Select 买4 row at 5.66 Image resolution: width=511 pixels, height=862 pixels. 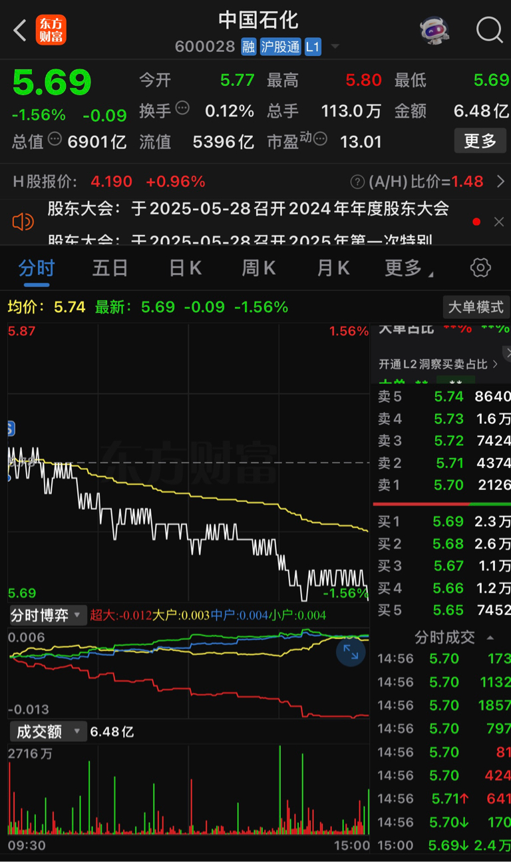(444, 588)
